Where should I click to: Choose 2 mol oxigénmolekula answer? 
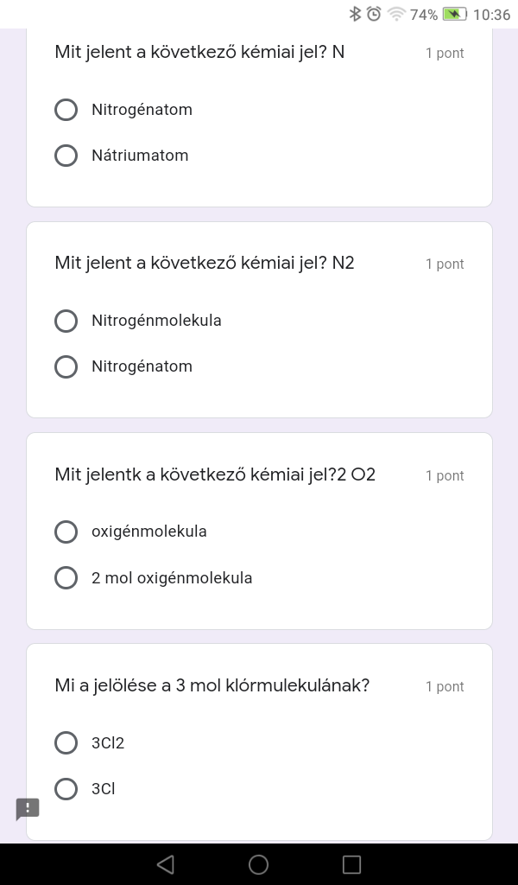tap(66, 577)
